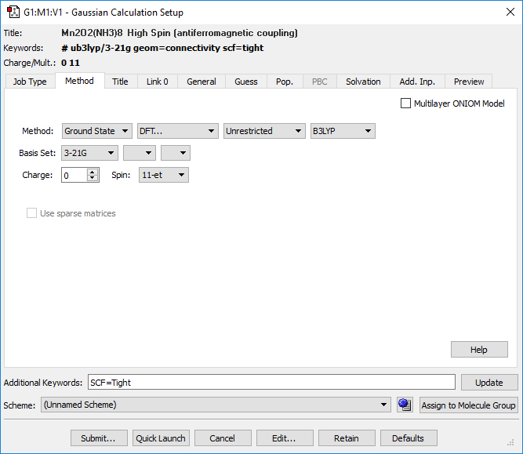
Task: Click the Cancel button
Action: point(223,438)
